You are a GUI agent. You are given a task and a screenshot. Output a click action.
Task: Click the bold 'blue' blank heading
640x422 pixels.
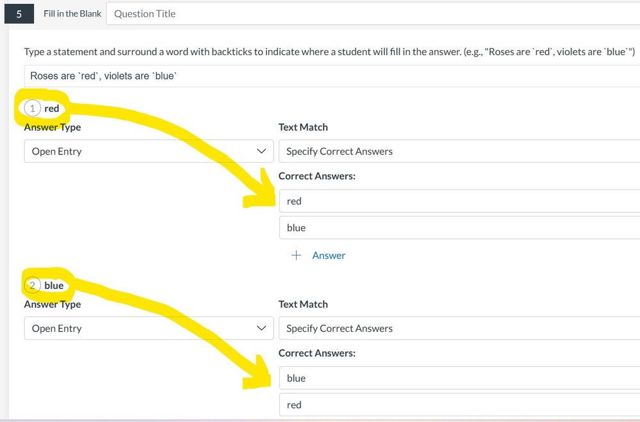click(54, 285)
